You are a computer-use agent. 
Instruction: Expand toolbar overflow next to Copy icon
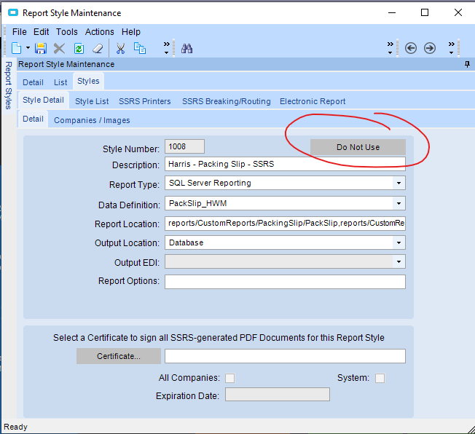[167, 48]
